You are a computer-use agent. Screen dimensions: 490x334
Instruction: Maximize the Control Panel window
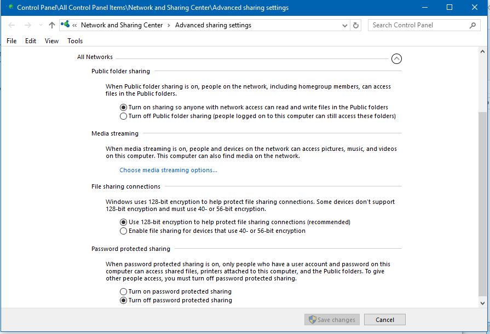coord(449,8)
